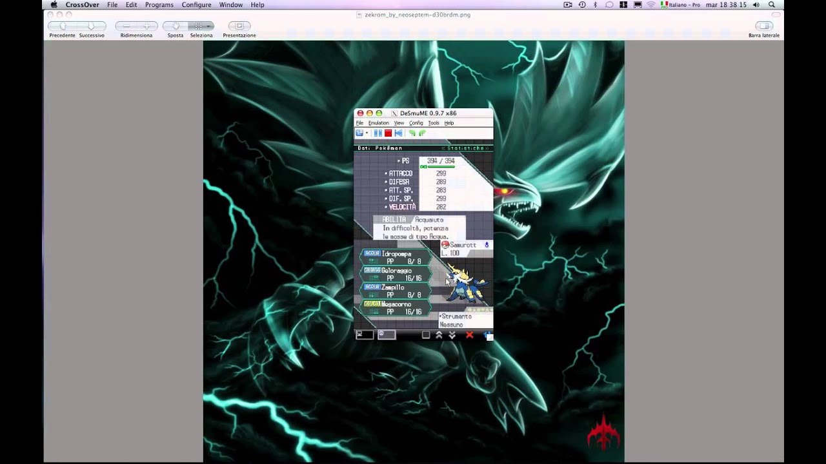This screenshot has width=826, height=464.
Task: Click the PS value 394 / 394
Action: [441, 160]
